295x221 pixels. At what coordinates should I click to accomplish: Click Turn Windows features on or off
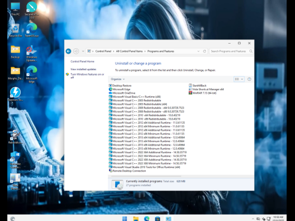[x=87, y=76]
